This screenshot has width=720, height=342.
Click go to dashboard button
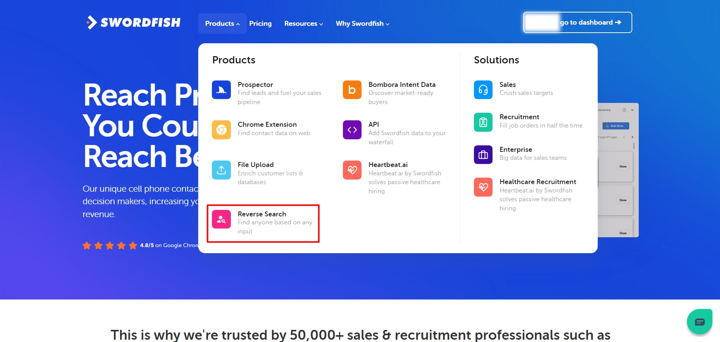(x=578, y=22)
